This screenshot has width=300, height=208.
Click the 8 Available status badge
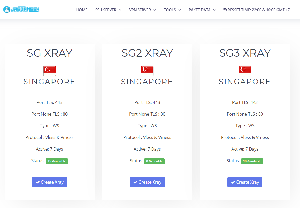154,161
